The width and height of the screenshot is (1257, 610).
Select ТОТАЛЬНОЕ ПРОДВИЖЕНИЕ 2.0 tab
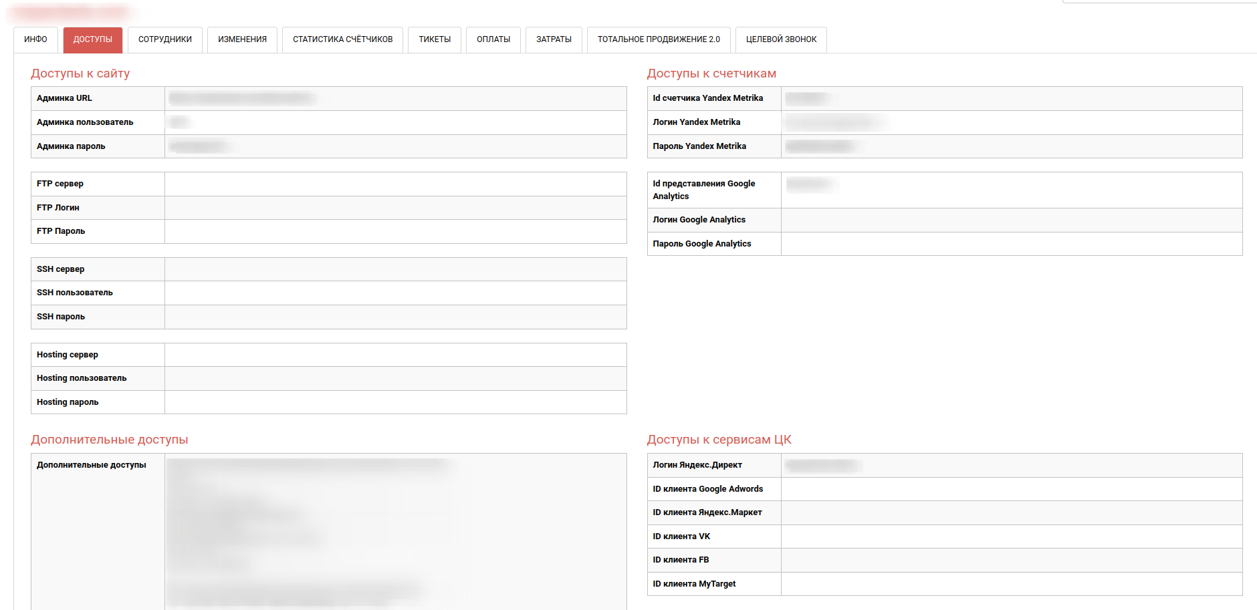coord(659,39)
